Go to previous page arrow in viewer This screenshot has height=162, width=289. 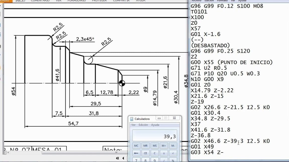(123, 158)
